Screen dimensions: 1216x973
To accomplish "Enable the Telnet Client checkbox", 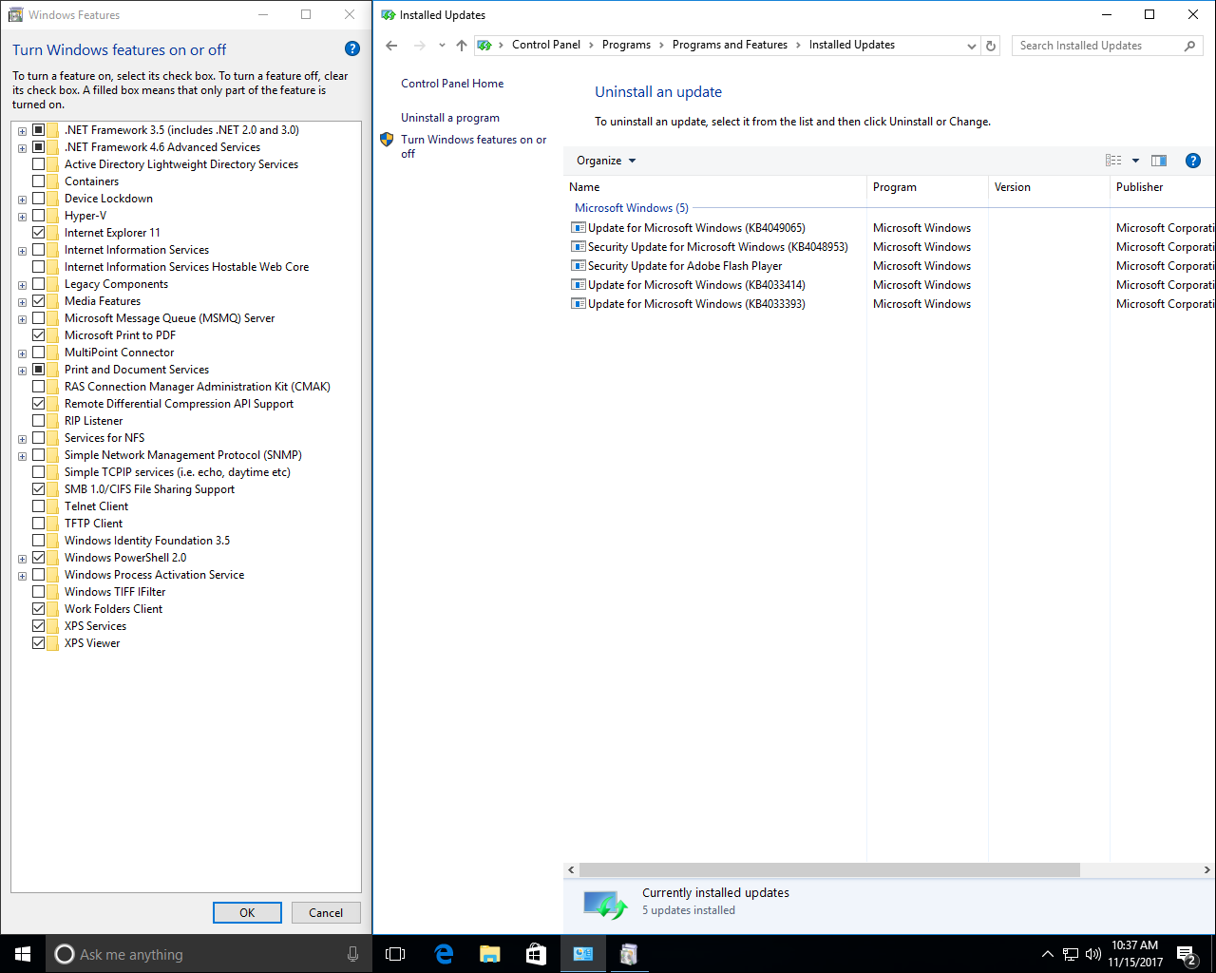I will coord(39,506).
